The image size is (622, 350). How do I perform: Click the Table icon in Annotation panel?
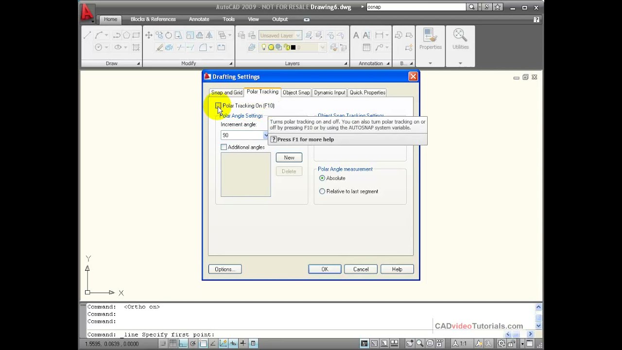click(366, 47)
